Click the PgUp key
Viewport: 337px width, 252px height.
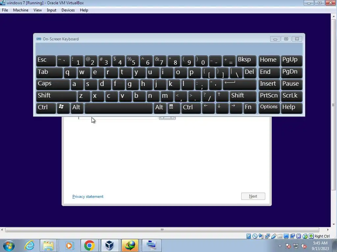pyautogui.click(x=292, y=61)
